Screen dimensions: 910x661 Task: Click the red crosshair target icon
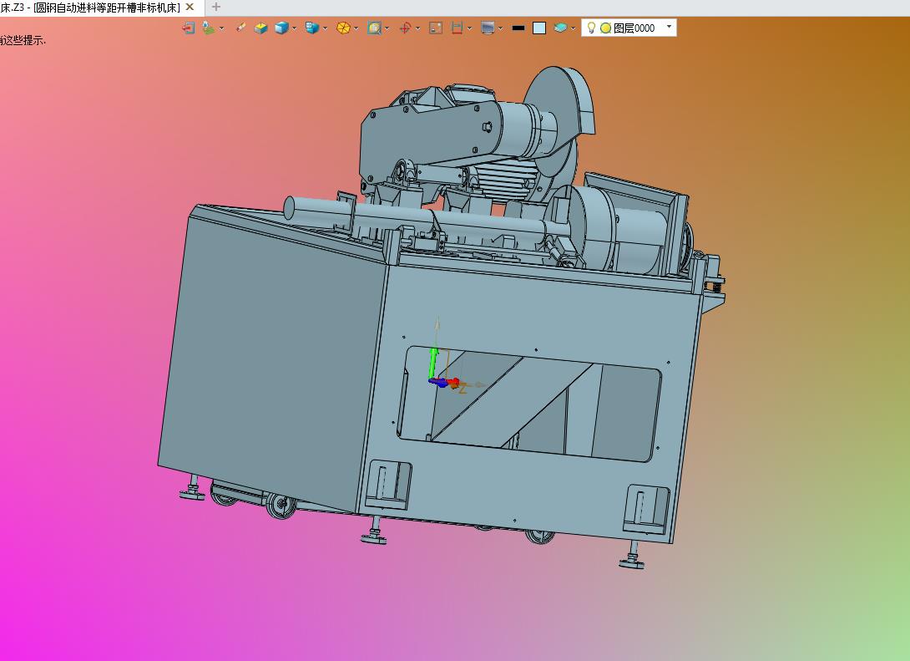[x=405, y=28]
